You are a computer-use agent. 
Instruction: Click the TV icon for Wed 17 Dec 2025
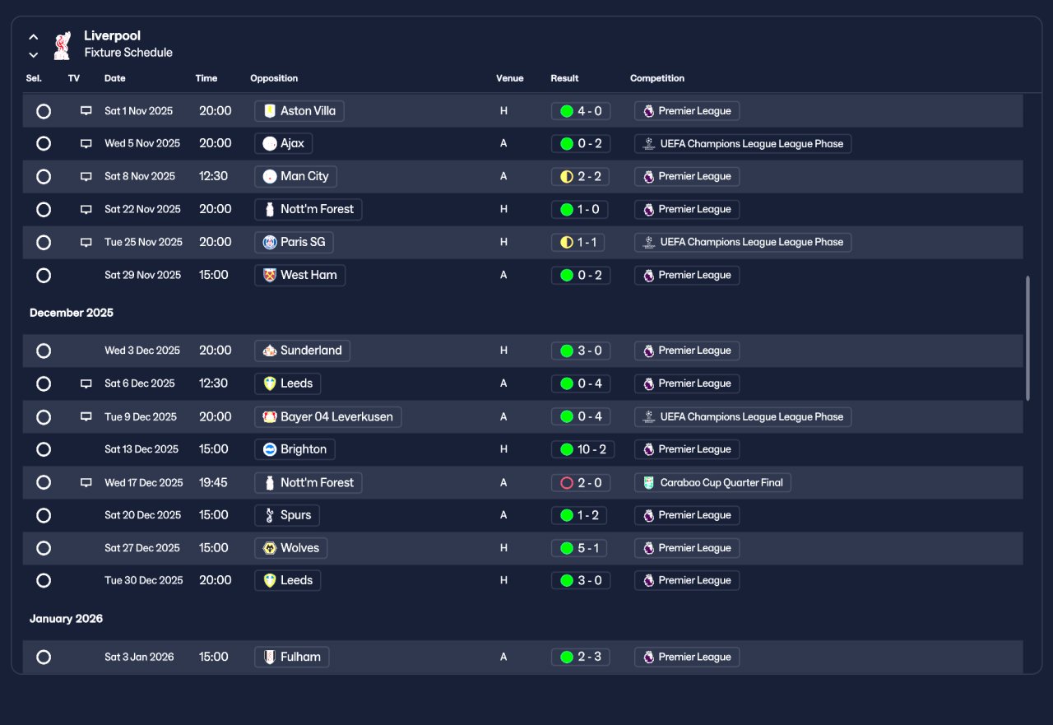point(86,482)
